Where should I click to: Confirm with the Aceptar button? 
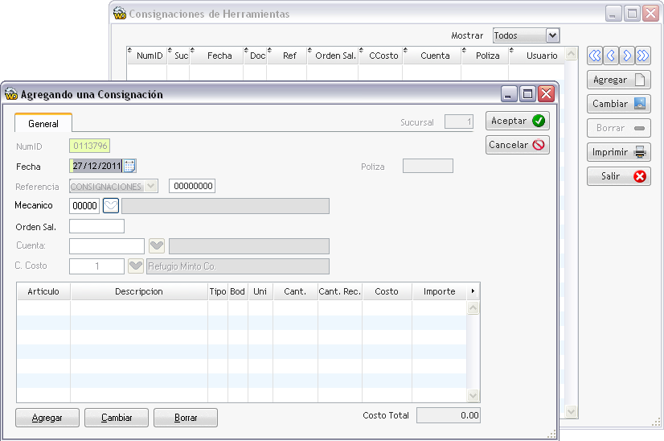(x=518, y=121)
